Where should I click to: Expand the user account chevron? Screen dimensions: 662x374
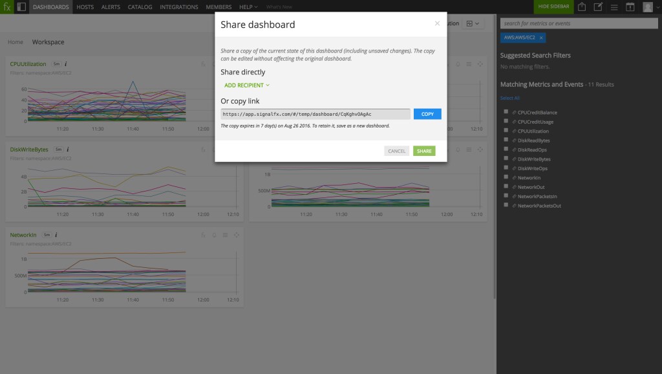point(657,6)
